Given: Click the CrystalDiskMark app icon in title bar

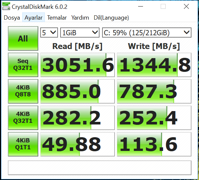Looking at the screenshot, I should [x=6, y=7].
